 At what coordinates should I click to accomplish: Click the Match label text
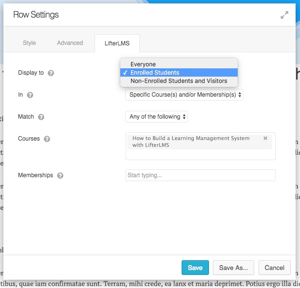click(x=26, y=117)
